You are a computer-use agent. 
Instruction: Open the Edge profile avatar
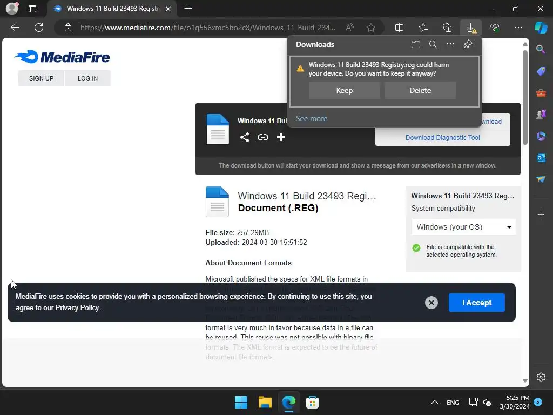pos(12,9)
